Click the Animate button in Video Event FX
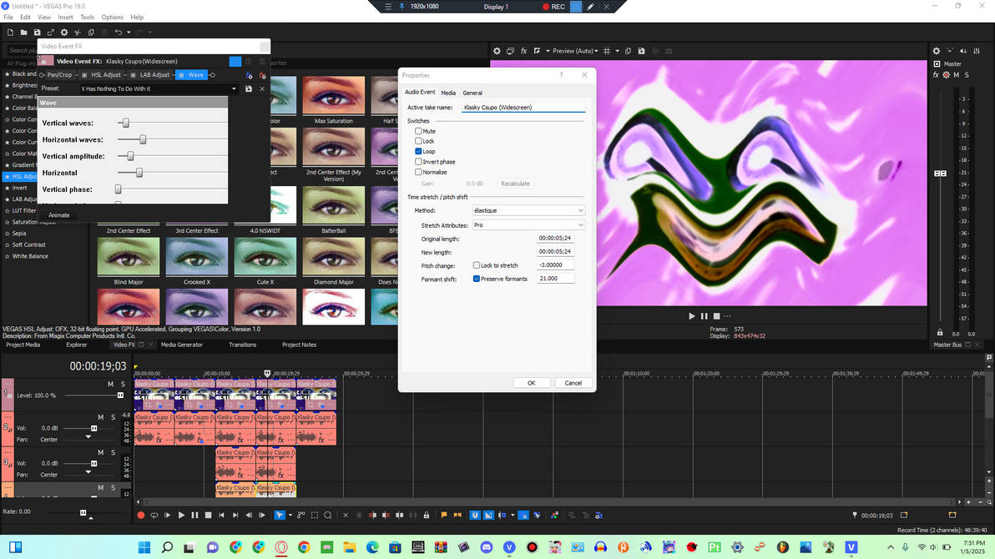Image resolution: width=995 pixels, height=559 pixels. (x=59, y=215)
